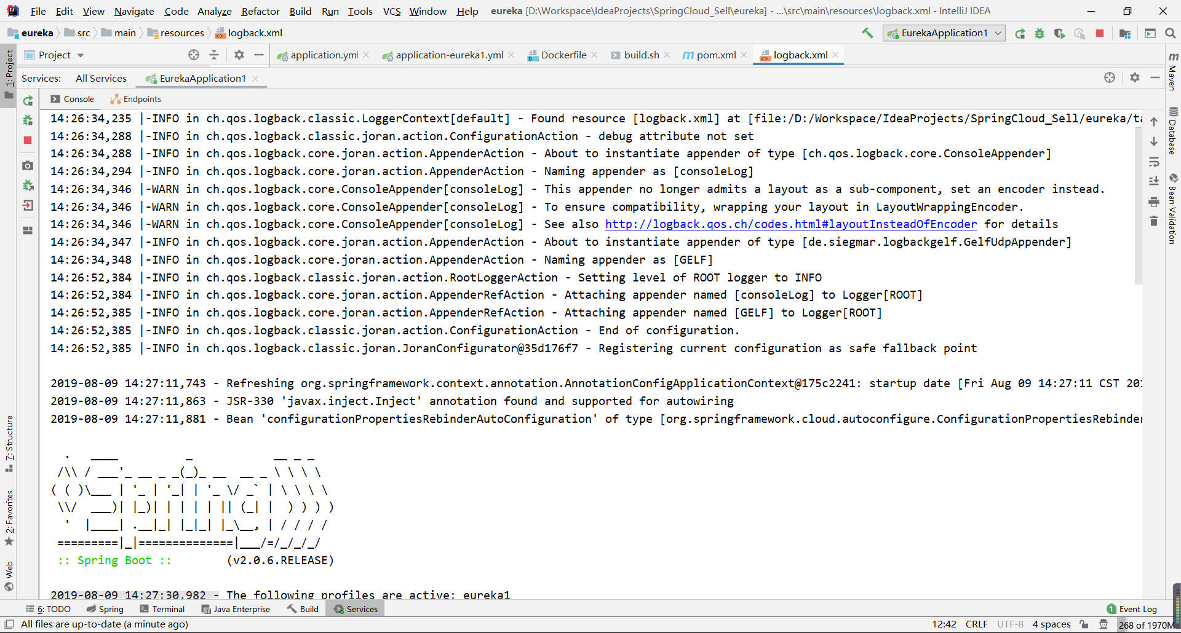The width and height of the screenshot is (1181, 633).
Task: Open the Dockerfile editor tab
Action: point(563,55)
